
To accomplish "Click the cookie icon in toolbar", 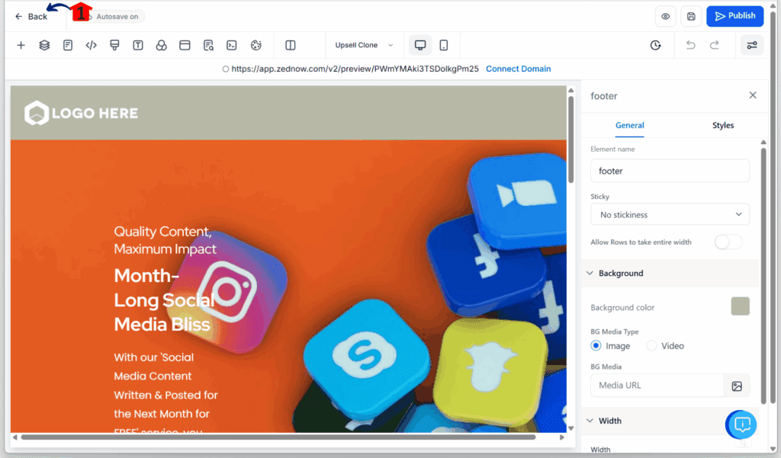I will point(256,45).
